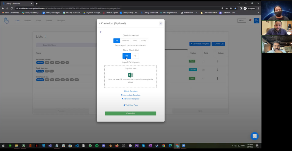Close the Create List dialog
This screenshot has height=151, width=292.
pyautogui.click(x=161, y=23)
